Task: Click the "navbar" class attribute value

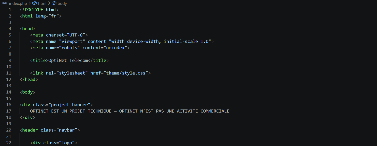Action: pyautogui.click(x=67, y=130)
